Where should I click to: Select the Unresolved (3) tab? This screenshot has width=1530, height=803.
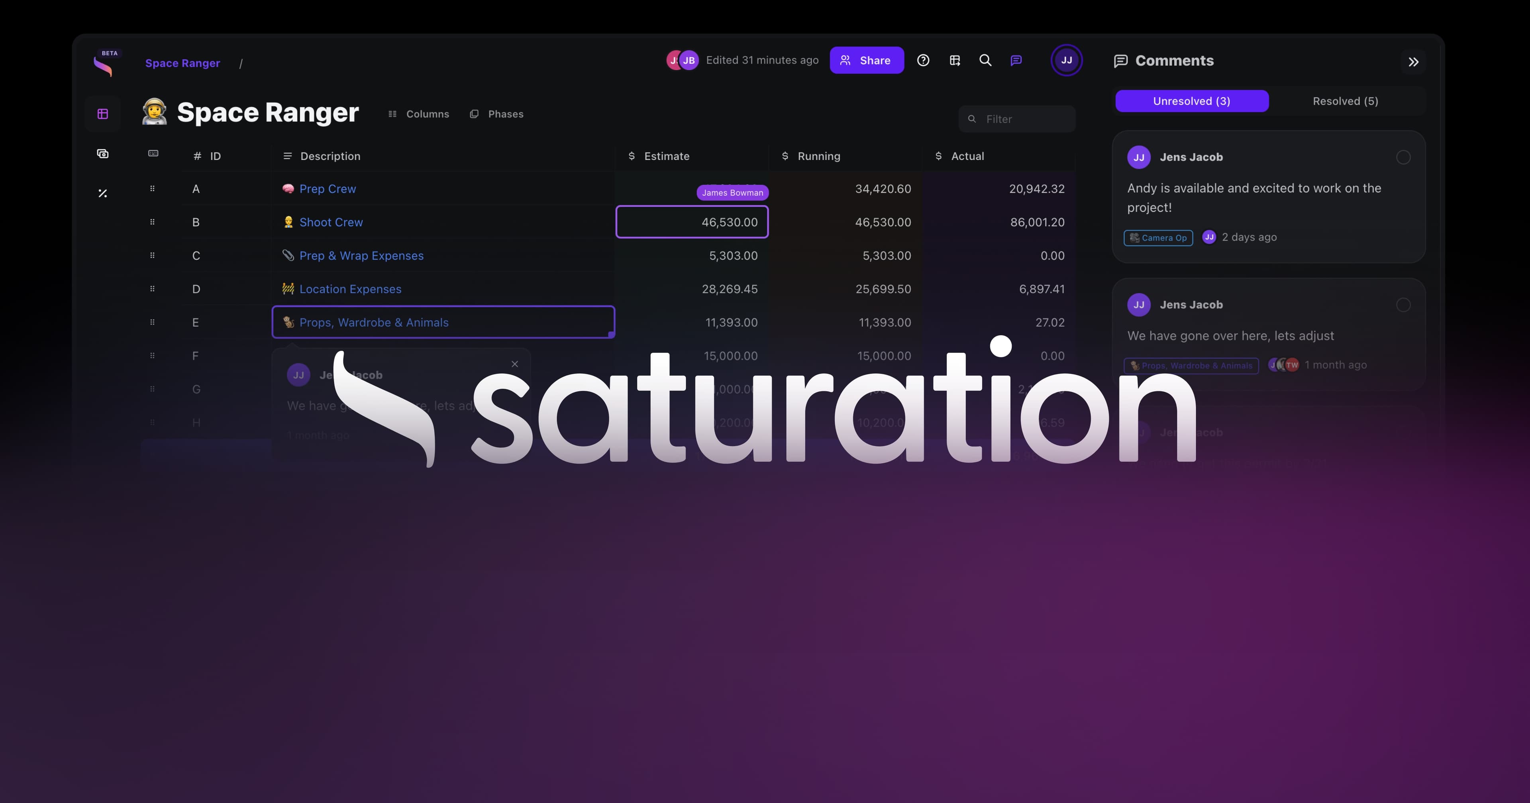1191,101
